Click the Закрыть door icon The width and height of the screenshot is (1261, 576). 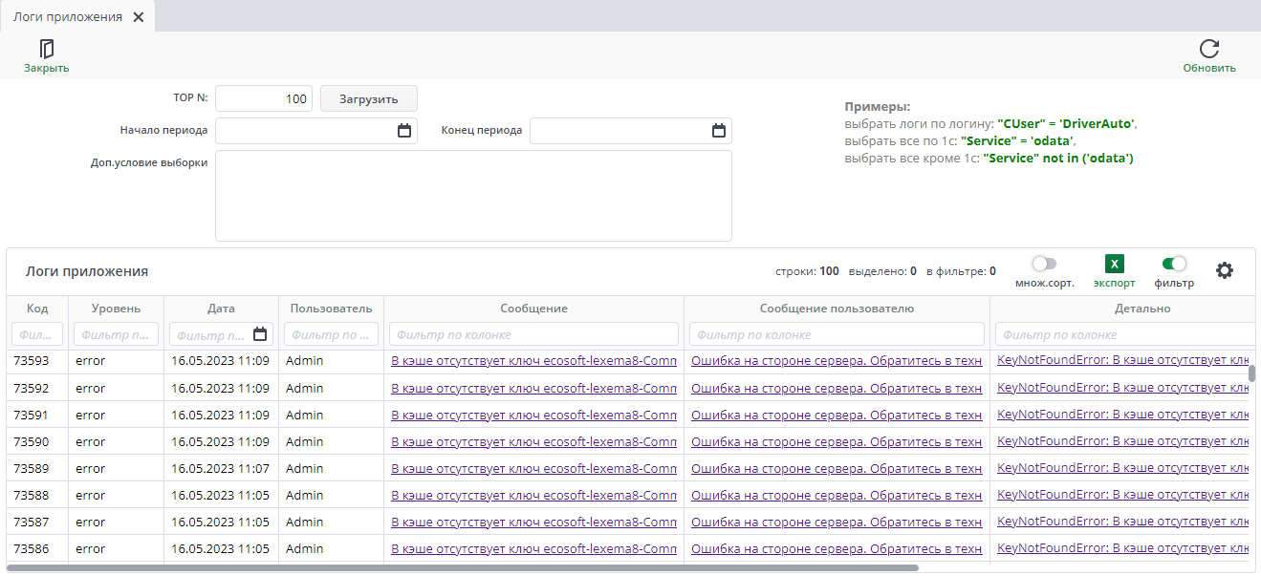point(46,49)
